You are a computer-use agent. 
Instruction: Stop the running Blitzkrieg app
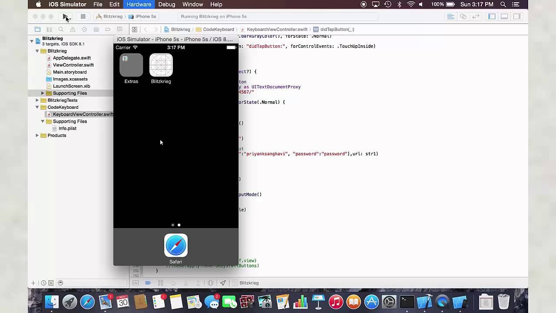click(x=83, y=17)
